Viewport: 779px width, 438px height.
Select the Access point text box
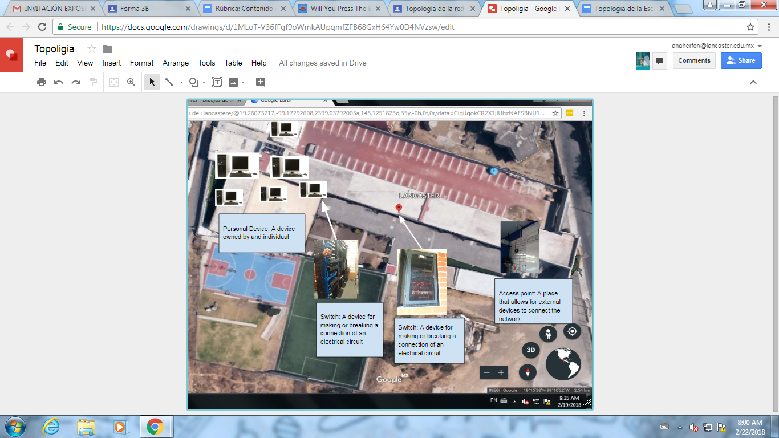tap(533, 302)
